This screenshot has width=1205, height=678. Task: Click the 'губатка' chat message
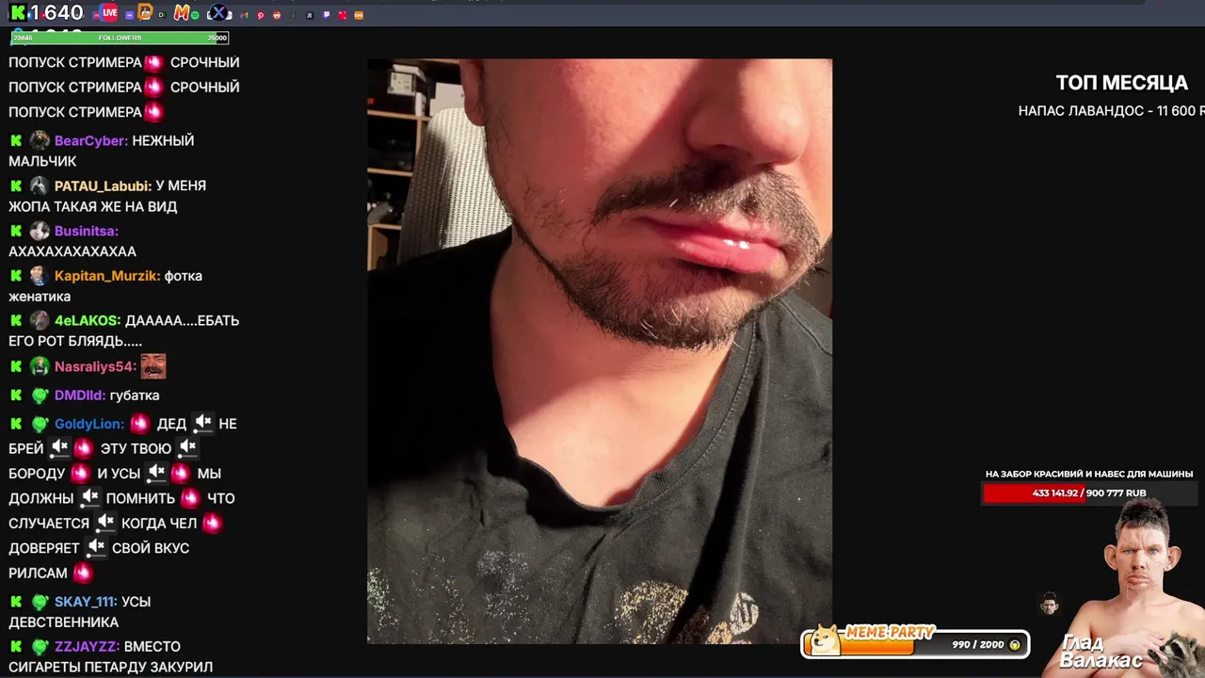(x=135, y=395)
